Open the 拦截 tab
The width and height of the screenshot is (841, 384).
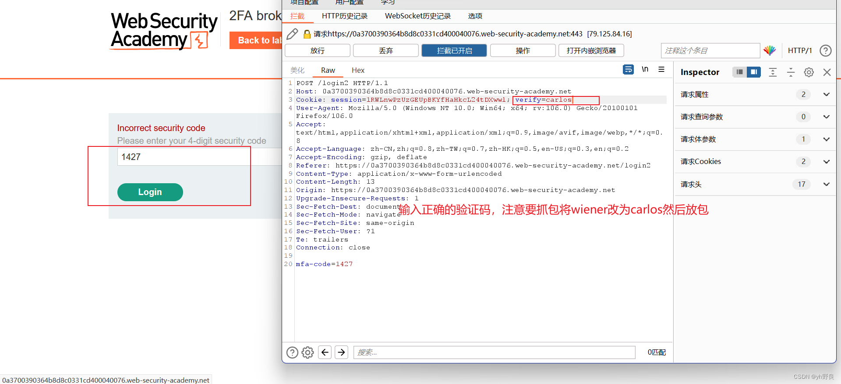tap(297, 16)
